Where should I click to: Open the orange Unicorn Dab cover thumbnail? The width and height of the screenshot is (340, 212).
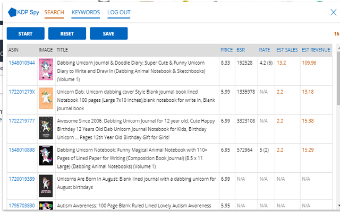[46, 98]
